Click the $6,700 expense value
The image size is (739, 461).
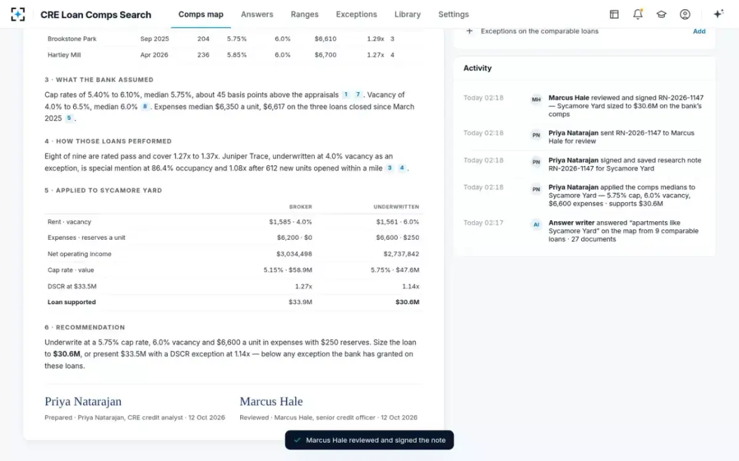325,55
